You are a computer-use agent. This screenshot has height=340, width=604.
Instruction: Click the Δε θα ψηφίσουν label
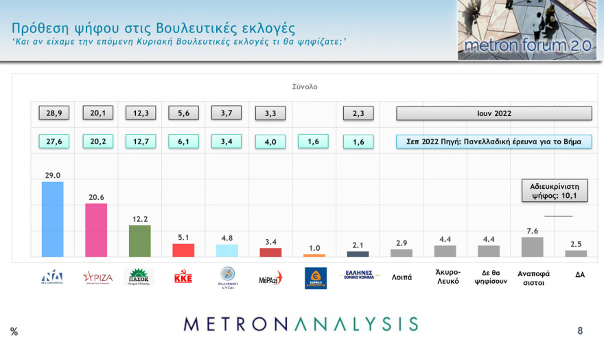coord(491,277)
